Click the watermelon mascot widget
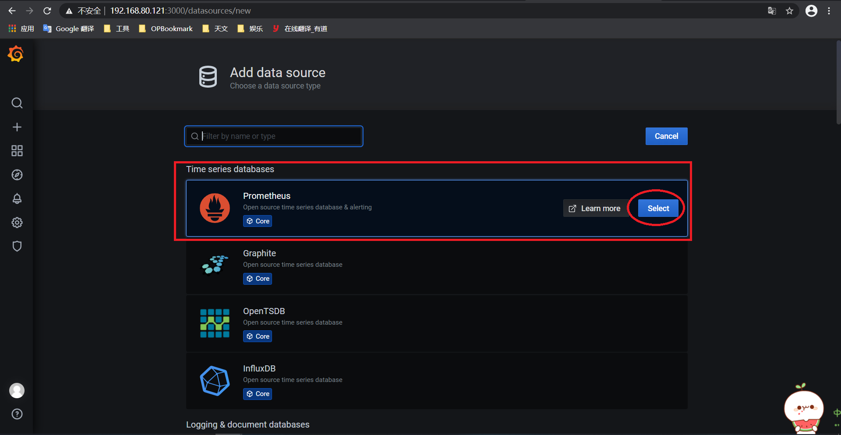Screen dimensions: 841x435 [804, 409]
